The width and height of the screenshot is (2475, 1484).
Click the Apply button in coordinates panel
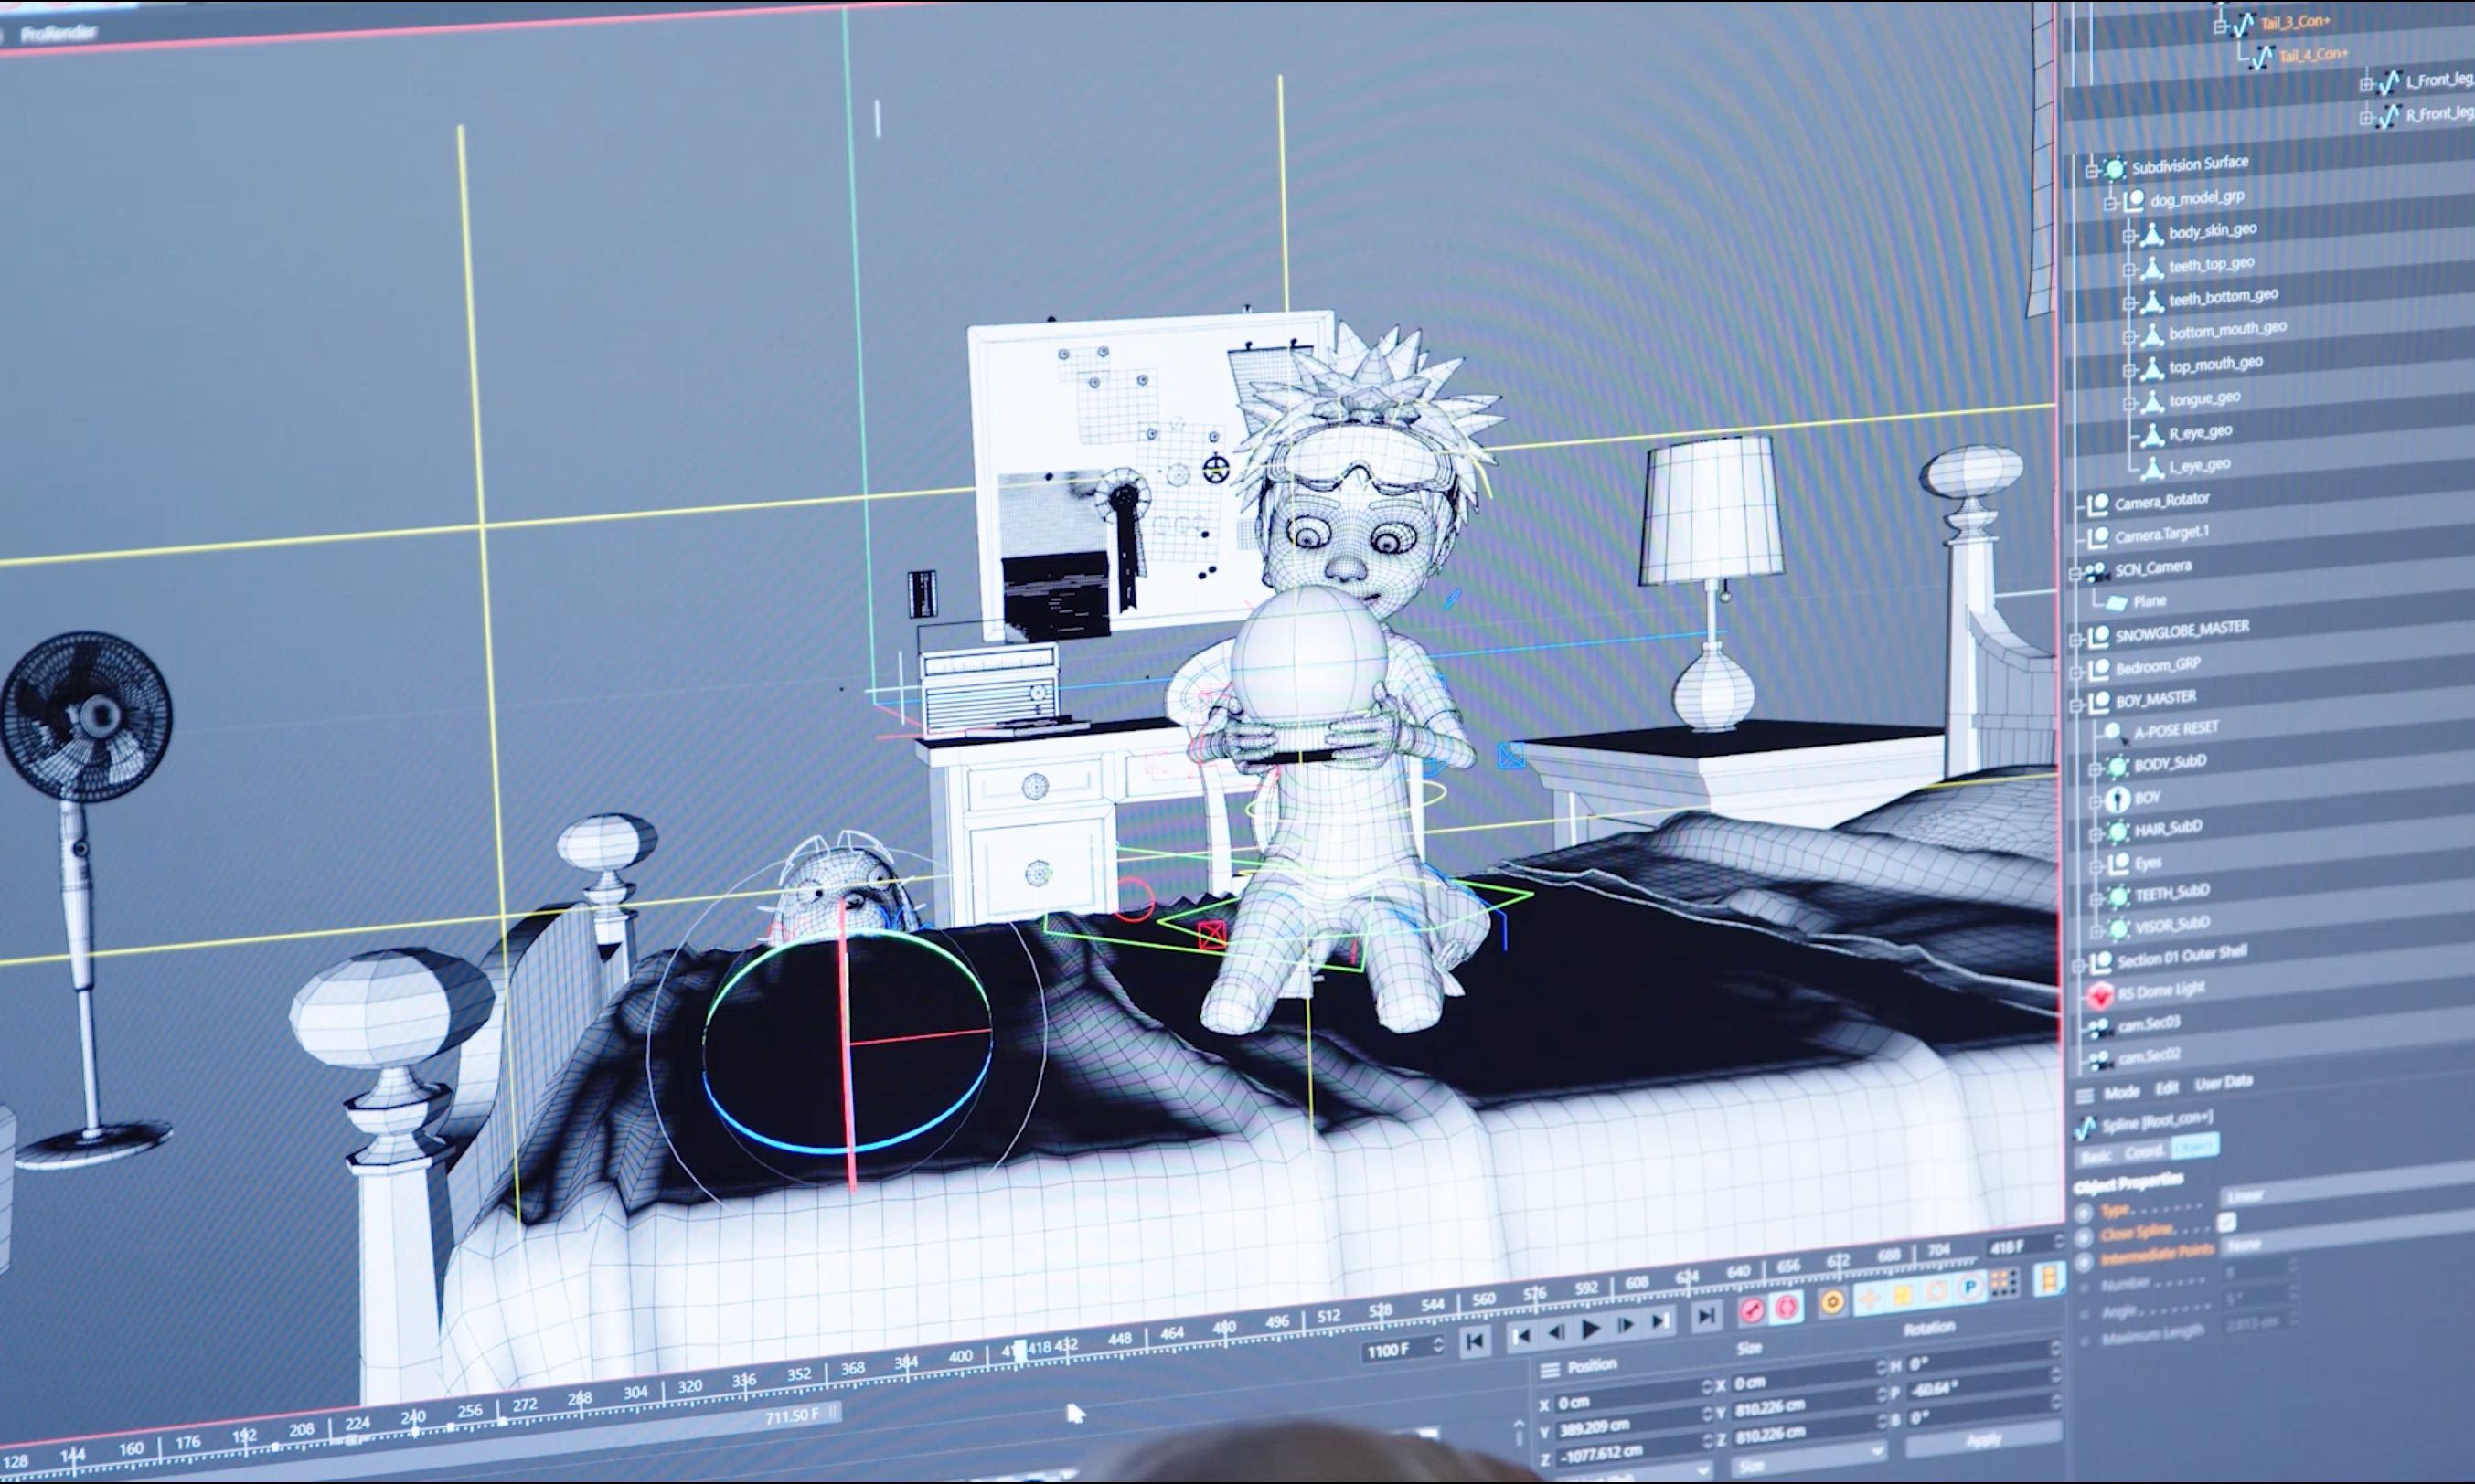(x=1983, y=1441)
